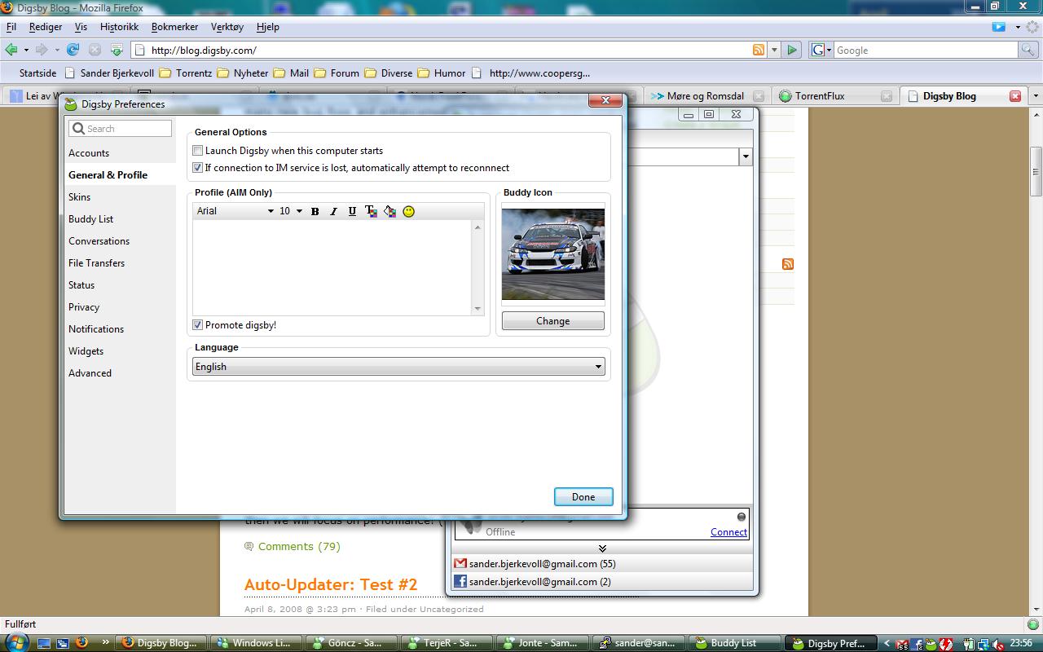1043x652 pixels.
Task: Open the English language dropdown
Action: coord(398,367)
